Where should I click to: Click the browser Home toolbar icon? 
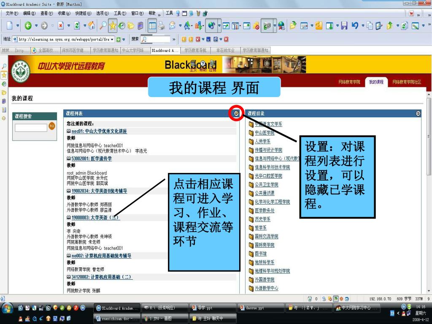click(x=92, y=26)
